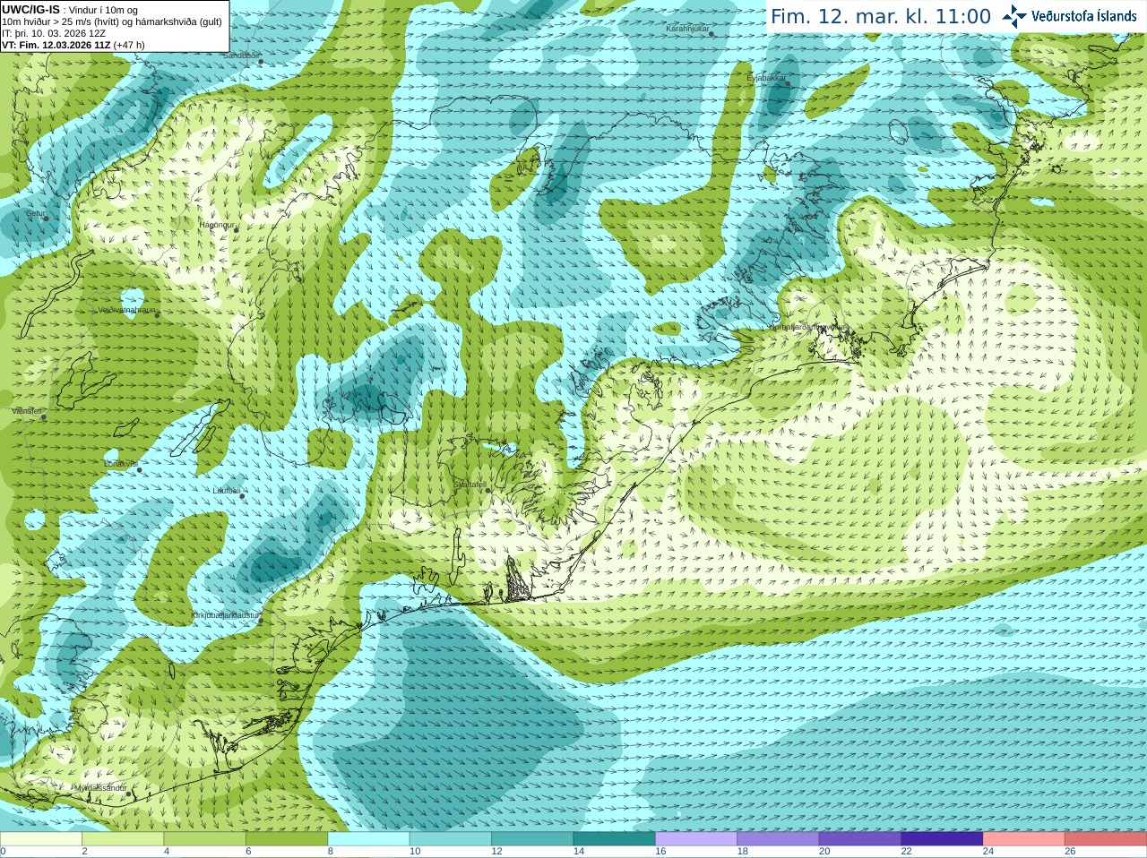The width and height of the screenshot is (1147, 858).
Task: Click the Kárahnjúkar station label
Action: [x=687, y=30]
